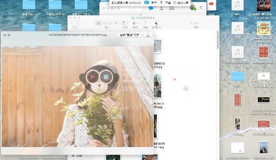Open contacts tab in messenger window
The height and width of the screenshot is (160, 276).
(161, 8)
